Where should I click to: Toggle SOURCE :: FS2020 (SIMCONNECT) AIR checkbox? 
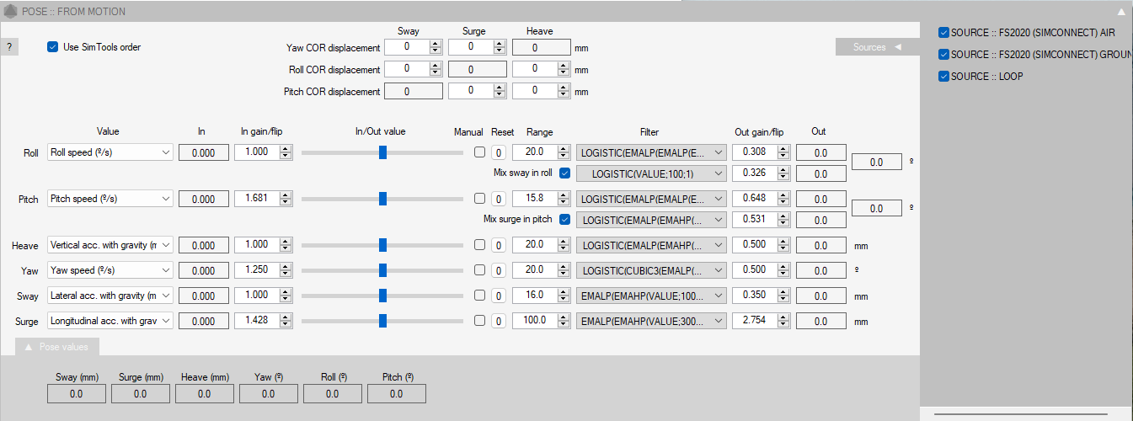(943, 33)
